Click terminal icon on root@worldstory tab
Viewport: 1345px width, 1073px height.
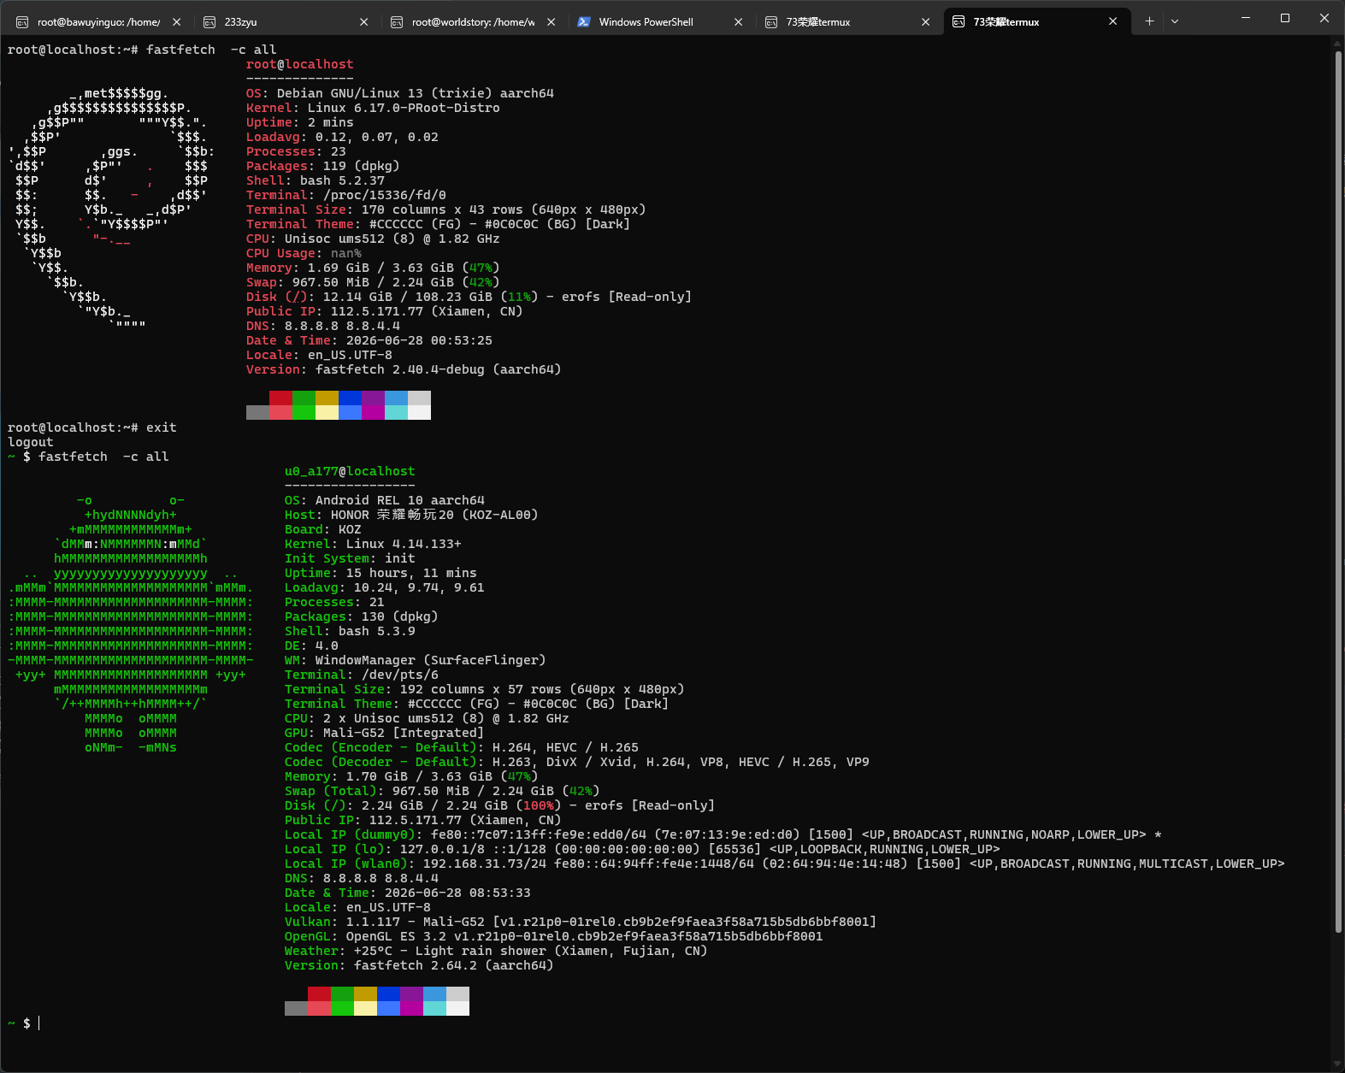[x=397, y=22]
